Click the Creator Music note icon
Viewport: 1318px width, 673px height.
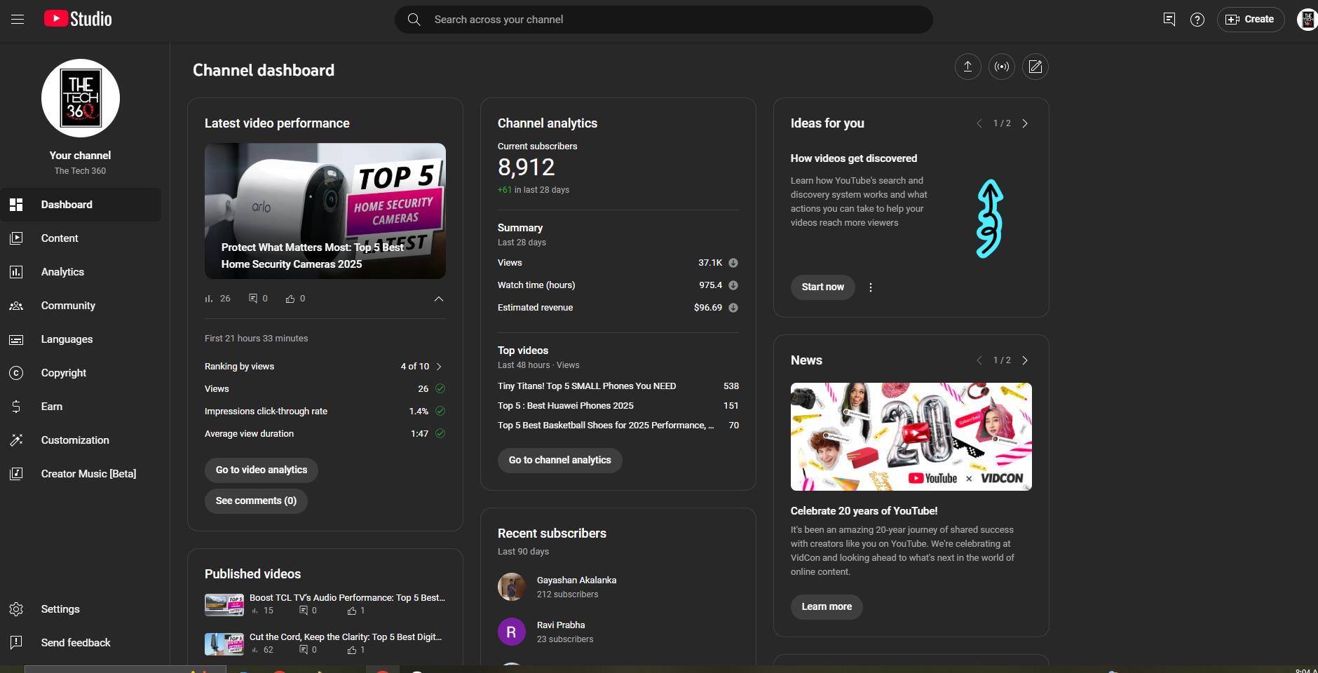[16, 474]
